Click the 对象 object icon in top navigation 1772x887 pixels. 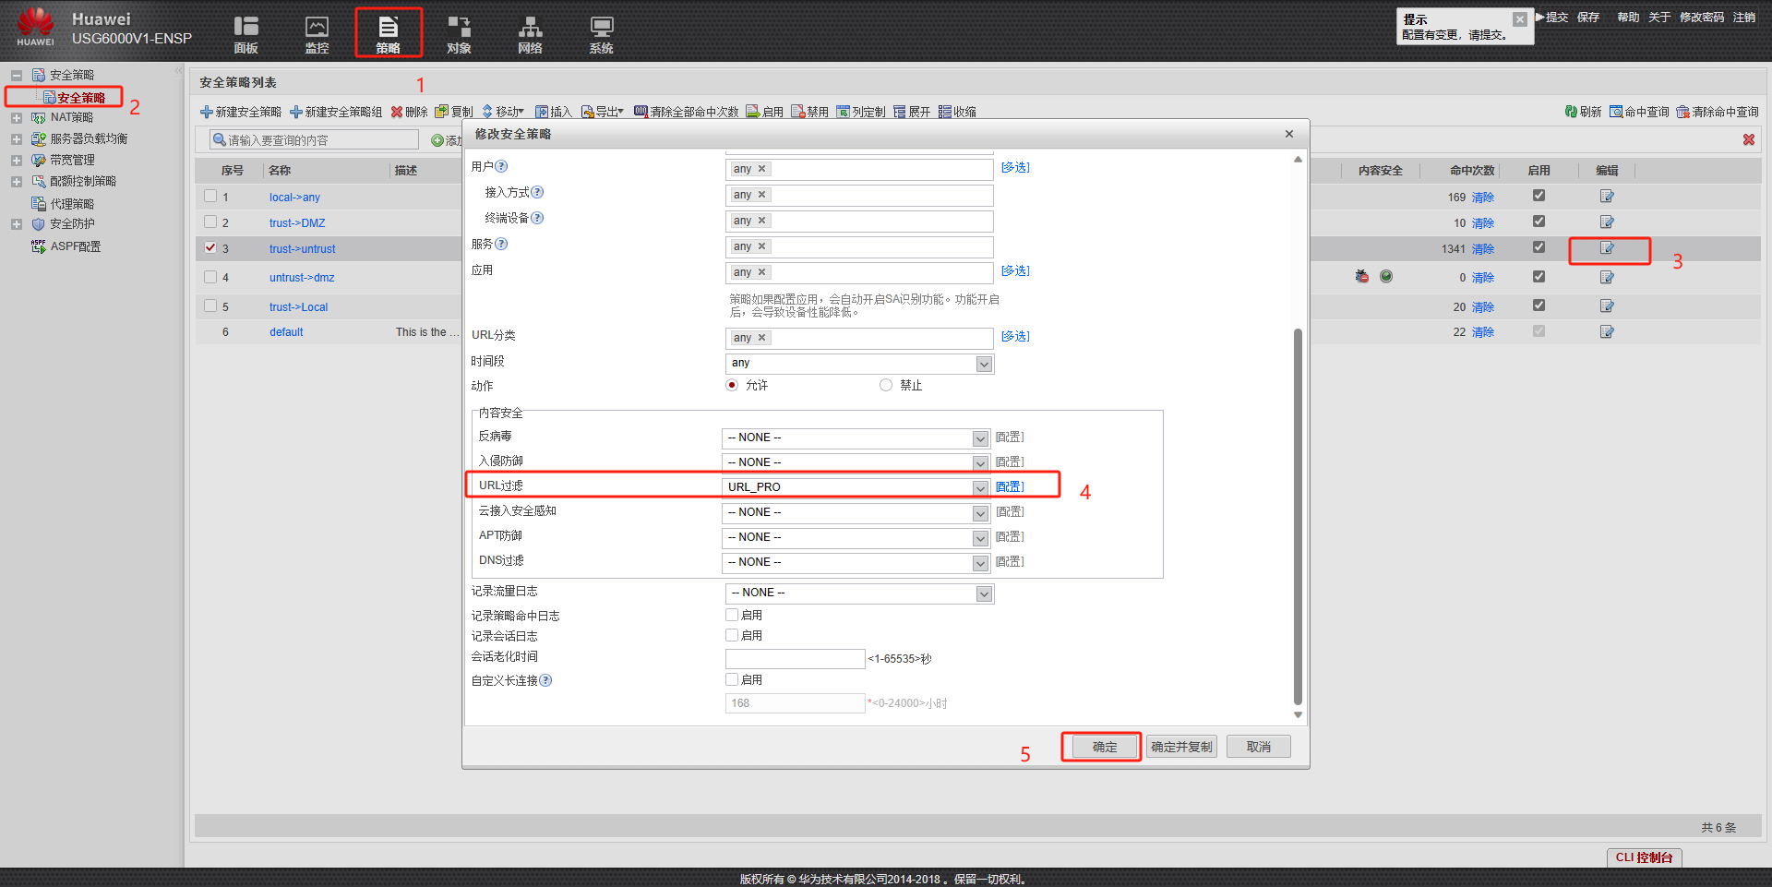pos(459,33)
